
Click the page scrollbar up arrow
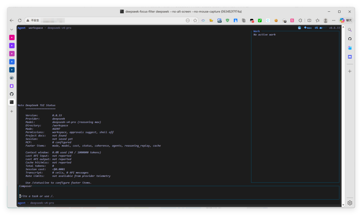pos(343,27)
